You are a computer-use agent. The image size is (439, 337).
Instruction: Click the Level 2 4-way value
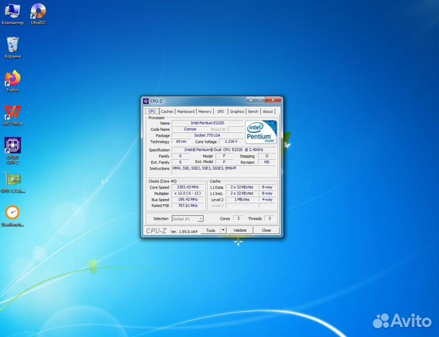click(267, 199)
